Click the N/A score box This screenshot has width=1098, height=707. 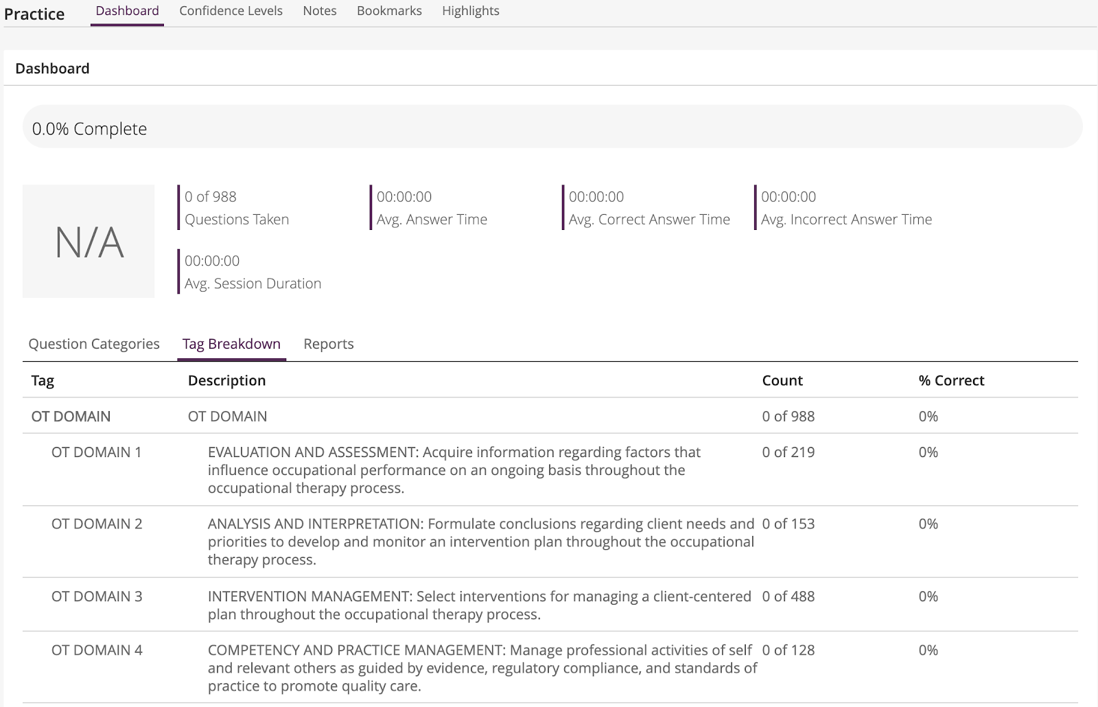click(89, 242)
